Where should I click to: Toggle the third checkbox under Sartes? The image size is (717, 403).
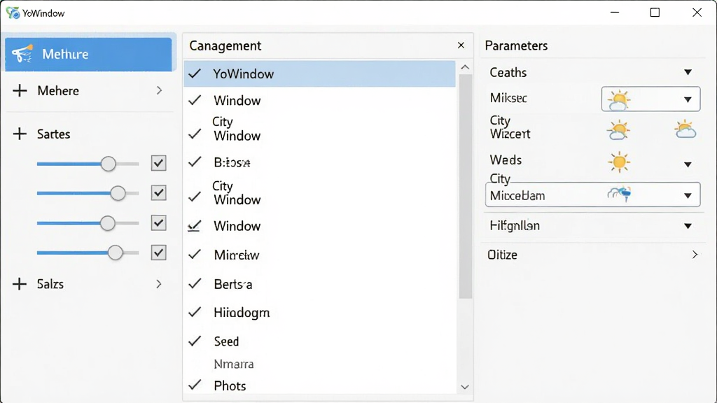click(159, 223)
